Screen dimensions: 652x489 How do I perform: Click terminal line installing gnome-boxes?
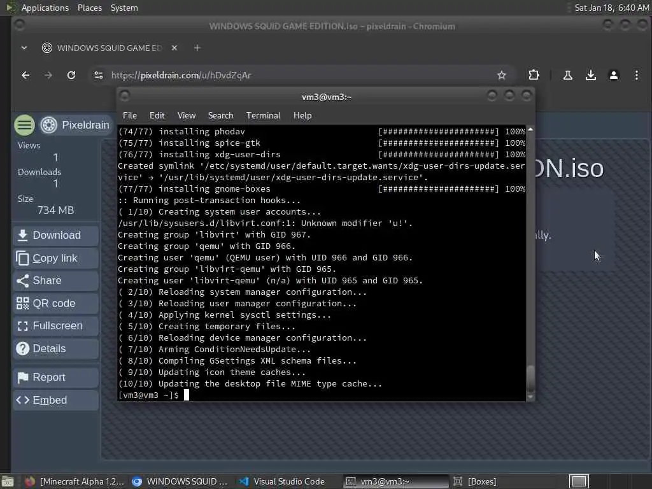[322, 188]
